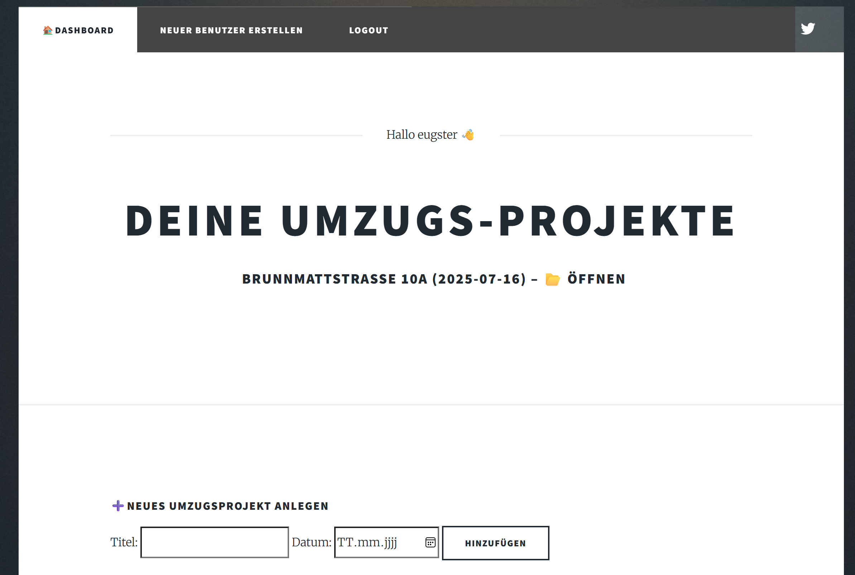Open Neuer Benutzer erstellen
855x575 pixels.
click(x=231, y=30)
